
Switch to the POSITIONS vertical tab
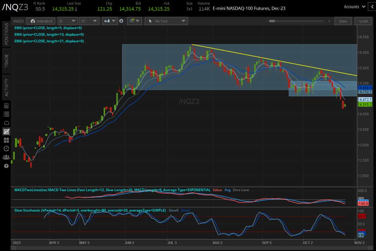coord(6,34)
